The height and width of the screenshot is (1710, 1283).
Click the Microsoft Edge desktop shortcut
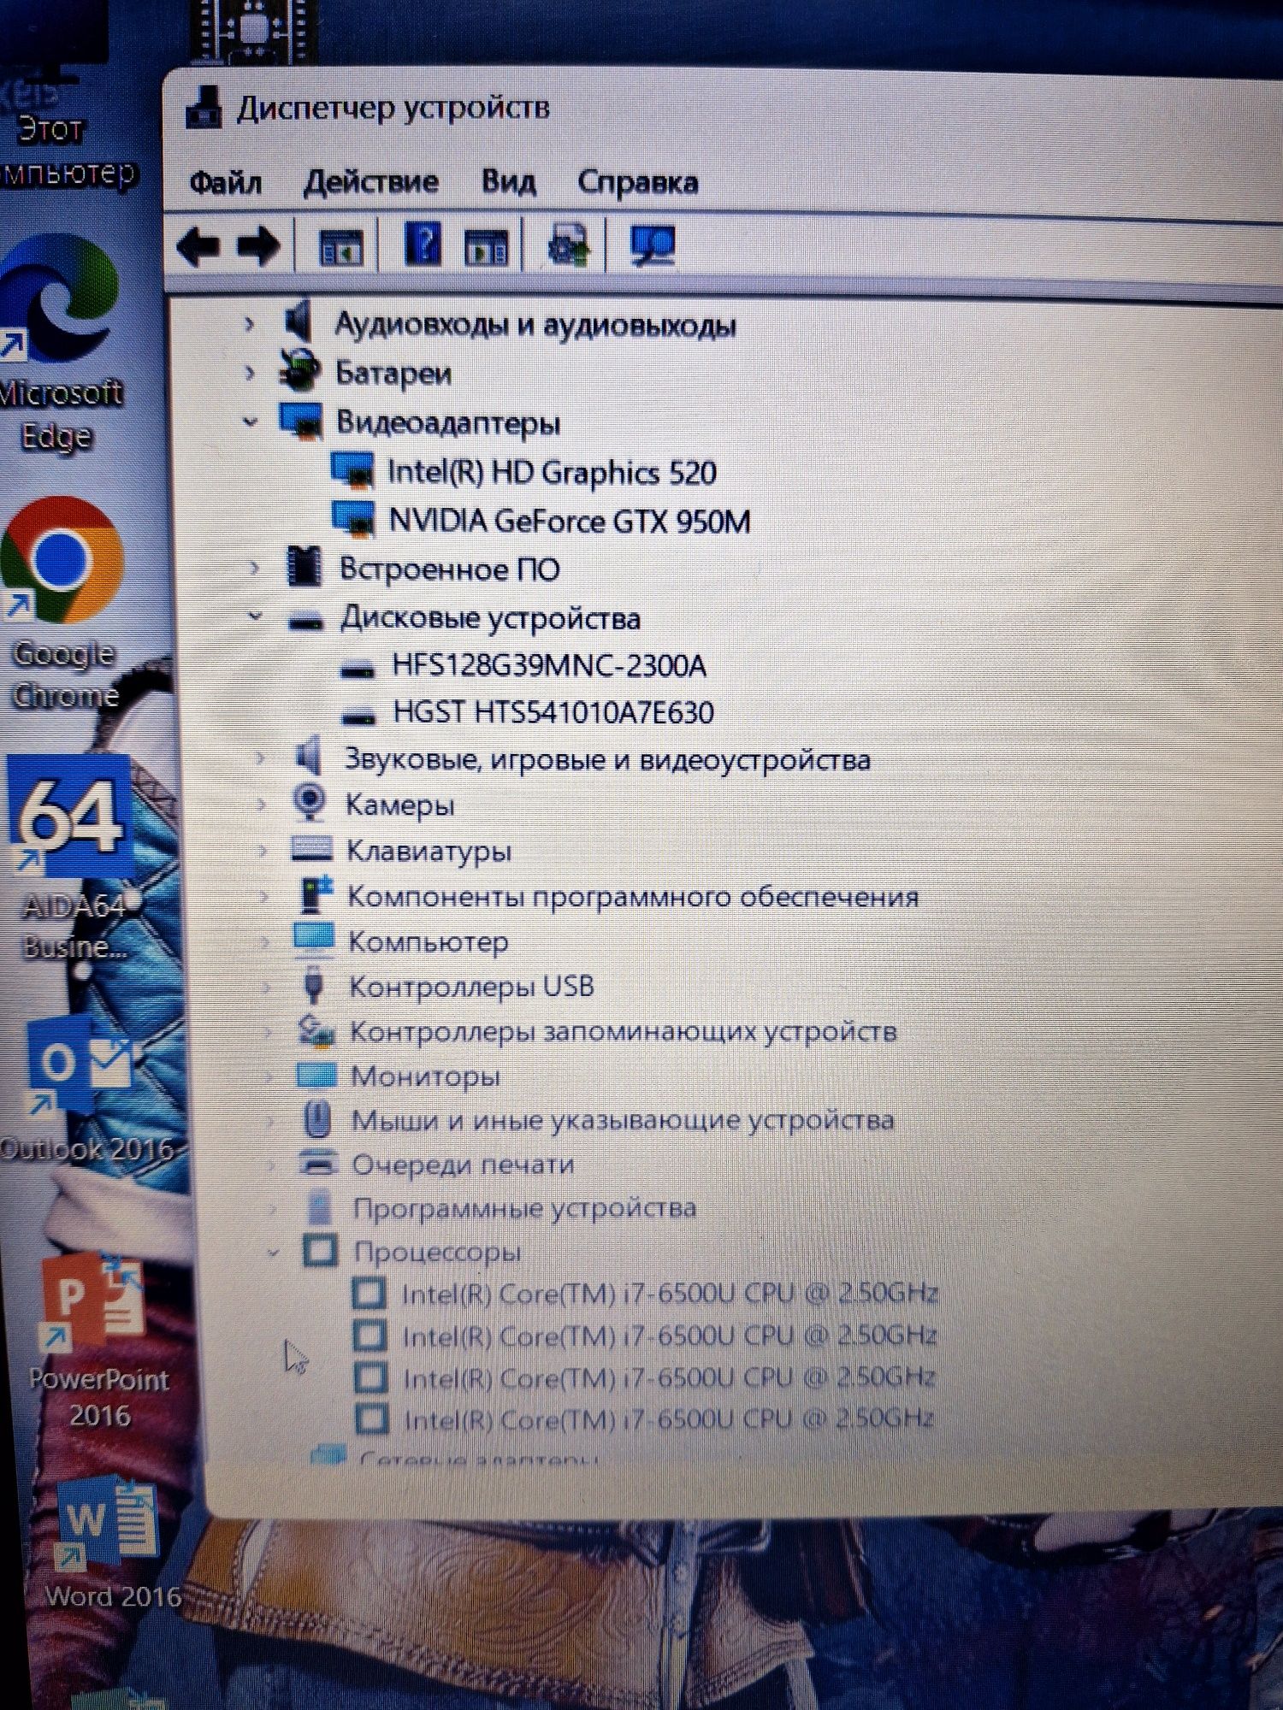(x=60, y=342)
